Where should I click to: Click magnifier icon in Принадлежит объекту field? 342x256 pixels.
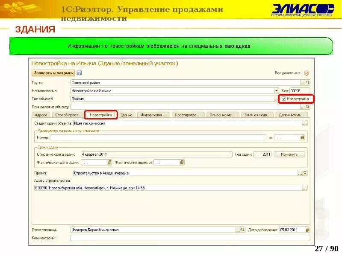tap(307, 107)
